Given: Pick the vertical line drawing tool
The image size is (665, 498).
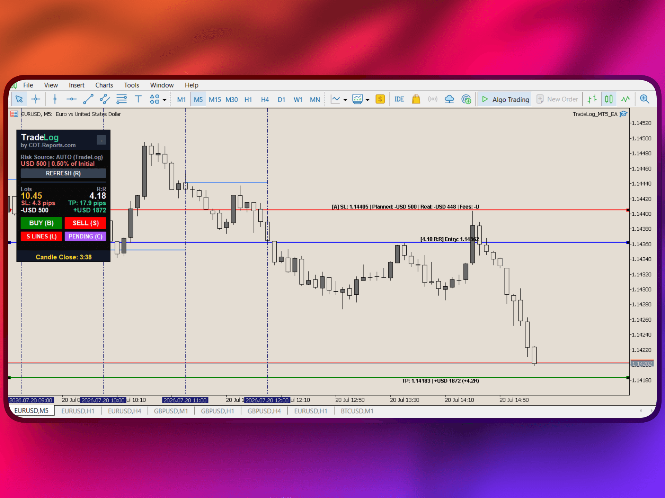Looking at the screenshot, I should click(x=55, y=100).
